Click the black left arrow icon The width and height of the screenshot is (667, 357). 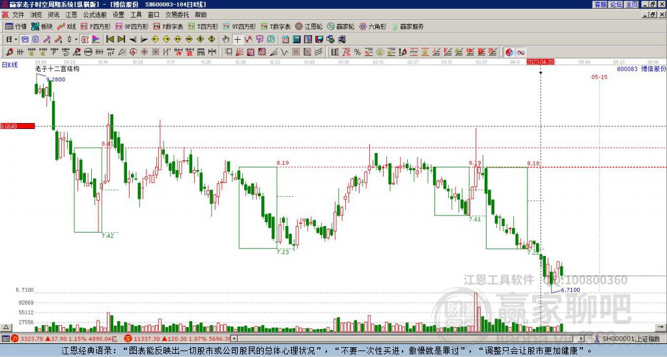(133, 40)
